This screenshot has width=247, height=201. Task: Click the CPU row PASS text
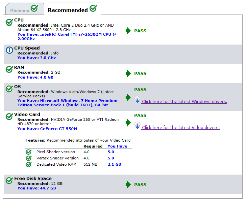coord(140,31)
